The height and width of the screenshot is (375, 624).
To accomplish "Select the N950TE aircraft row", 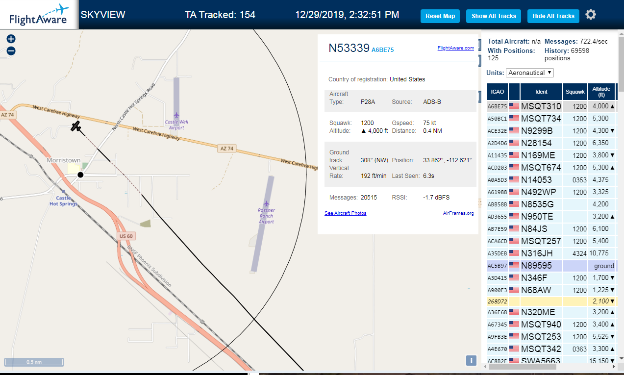I will pos(552,216).
